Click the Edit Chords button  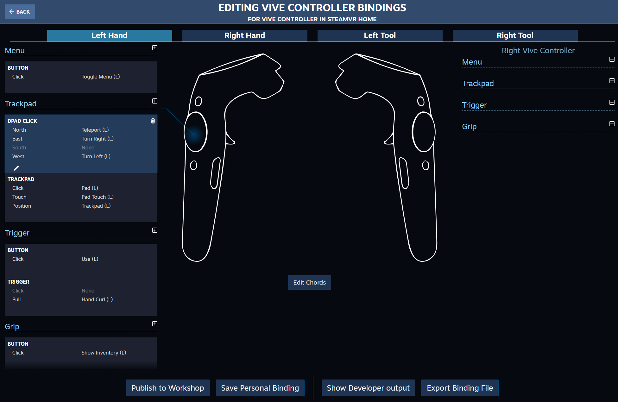(309, 282)
